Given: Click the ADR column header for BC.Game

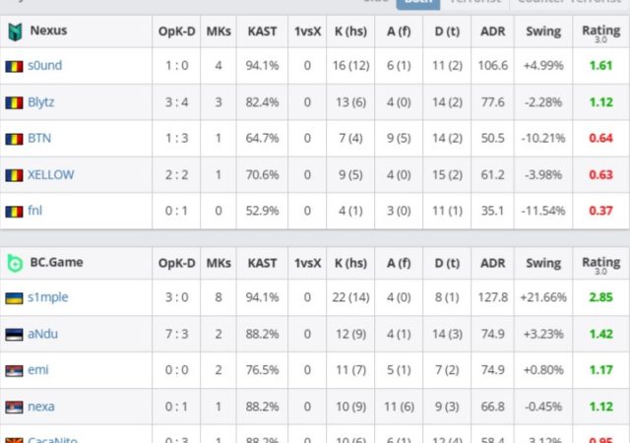Looking at the screenshot, I should click(x=492, y=263).
